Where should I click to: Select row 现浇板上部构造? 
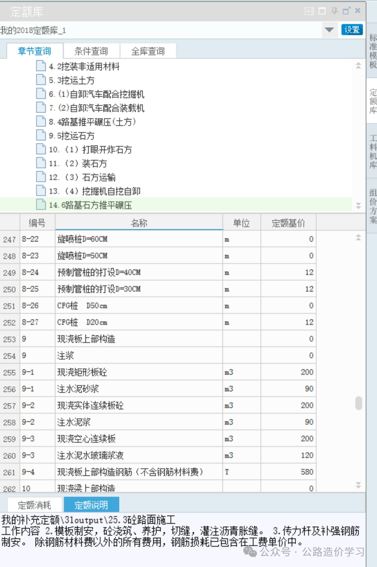[158, 339]
